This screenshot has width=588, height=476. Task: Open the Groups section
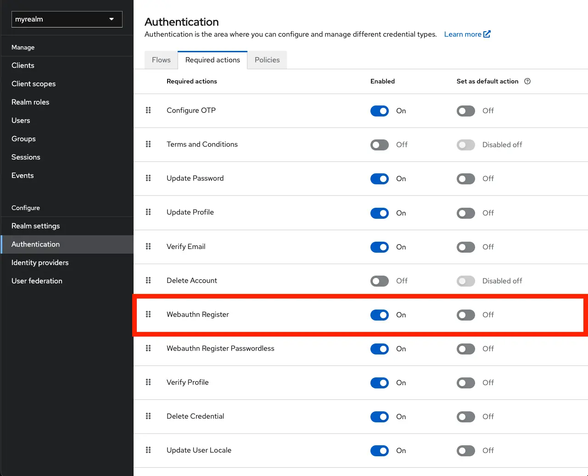pyautogui.click(x=67, y=138)
